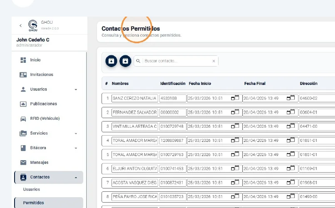Open Fecha Inicio calendar for SANZ CEREZO NATALIA

pos(235,98)
